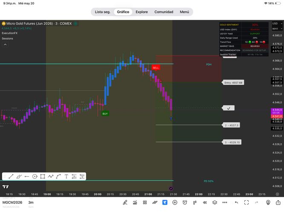This screenshot has height=213, width=284.
Task: Click the green BUY signal label
Action: (105, 114)
